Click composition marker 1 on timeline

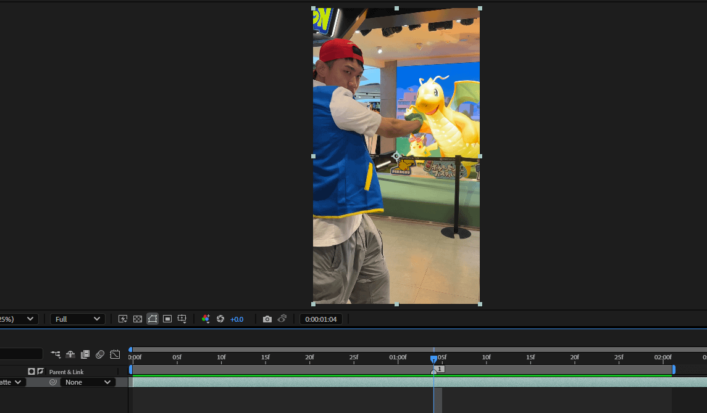pyautogui.click(x=439, y=369)
